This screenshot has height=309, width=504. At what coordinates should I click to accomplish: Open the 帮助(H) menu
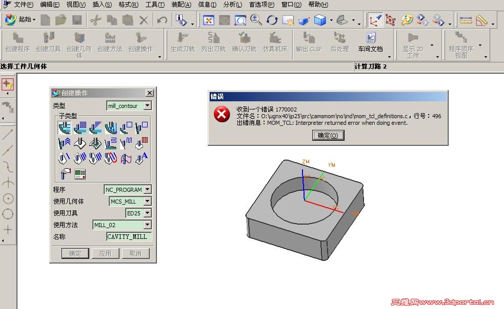(x=318, y=5)
